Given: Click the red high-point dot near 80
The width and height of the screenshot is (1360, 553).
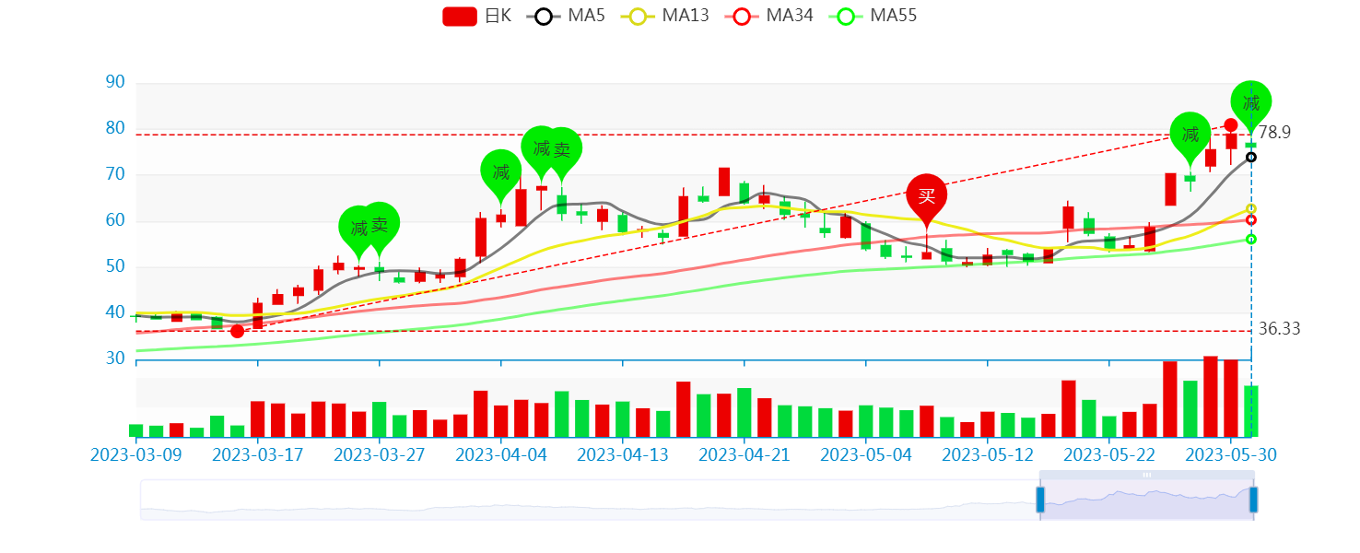Looking at the screenshot, I should [x=1230, y=124].
